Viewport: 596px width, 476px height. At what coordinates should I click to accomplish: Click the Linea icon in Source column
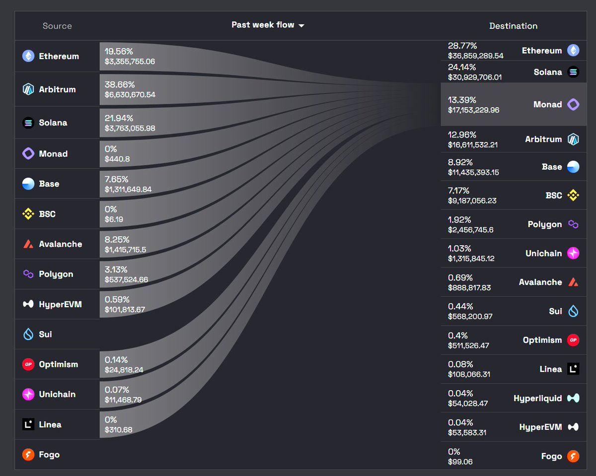(28, 424)
